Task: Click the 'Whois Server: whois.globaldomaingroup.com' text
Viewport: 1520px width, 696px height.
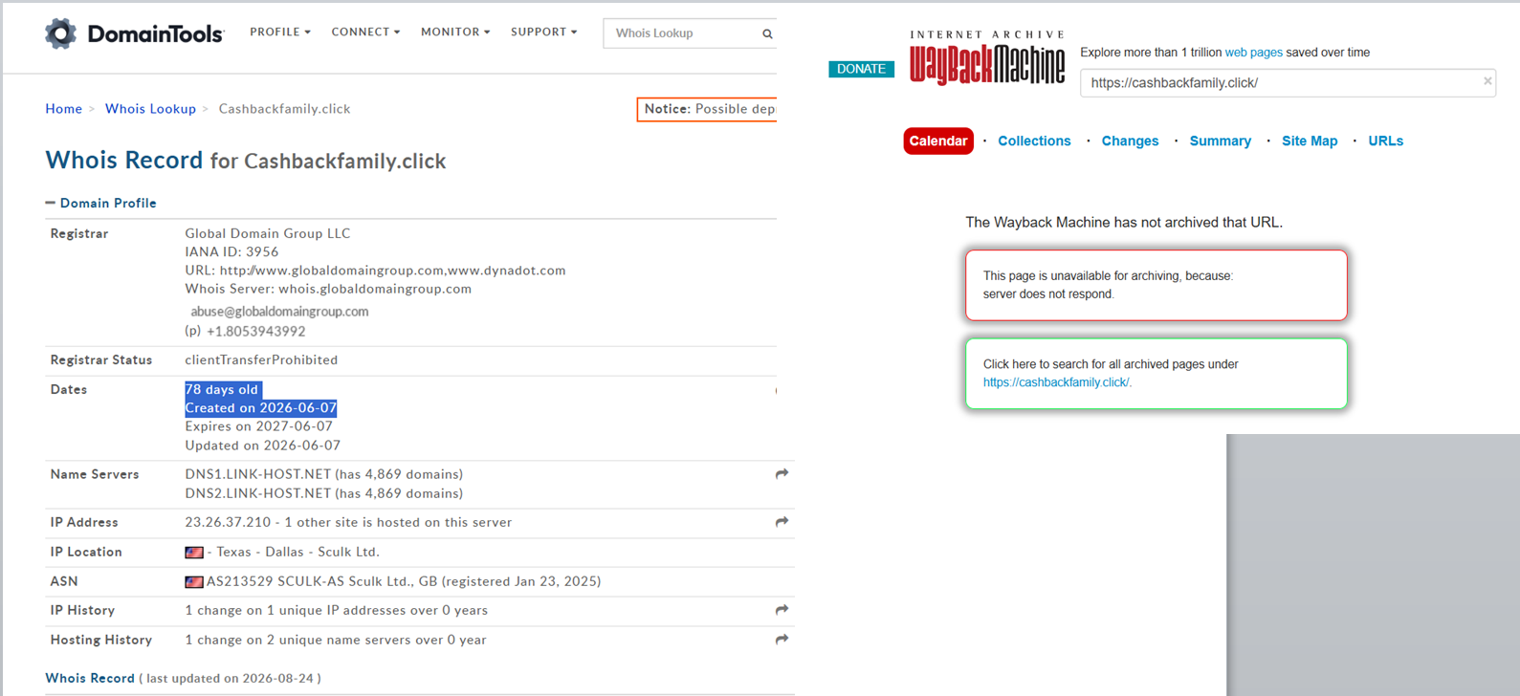Action: point(328,289)
